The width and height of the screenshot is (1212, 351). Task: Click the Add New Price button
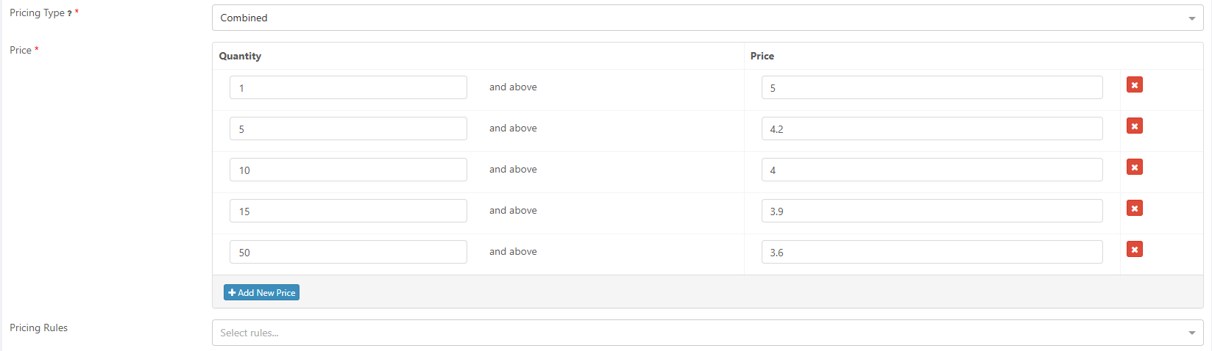coord(261,292)
